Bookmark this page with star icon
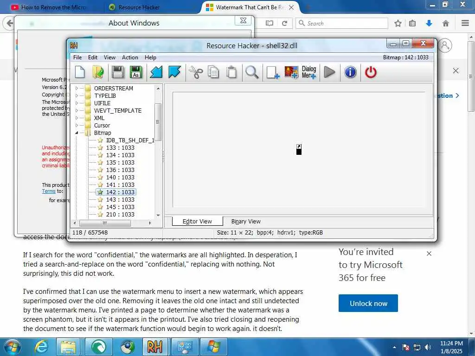Viewport: 475px width, 356px height. click(x=398, y=23)
